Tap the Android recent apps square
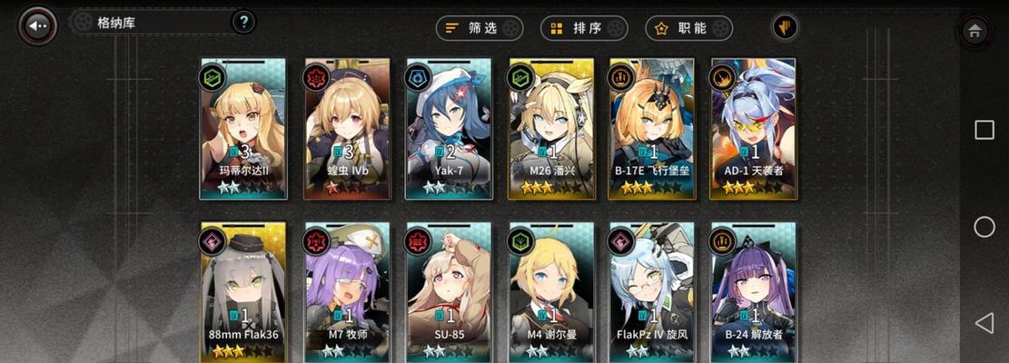Viewport: 1009px width, 363px height. tap(984, 130)
